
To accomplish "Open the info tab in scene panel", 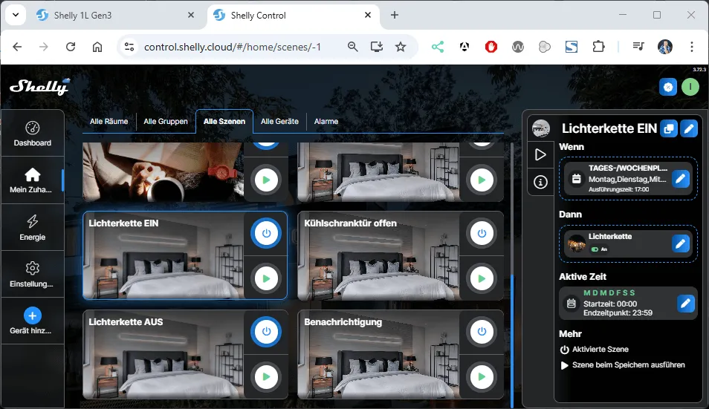I will (540, 181).
